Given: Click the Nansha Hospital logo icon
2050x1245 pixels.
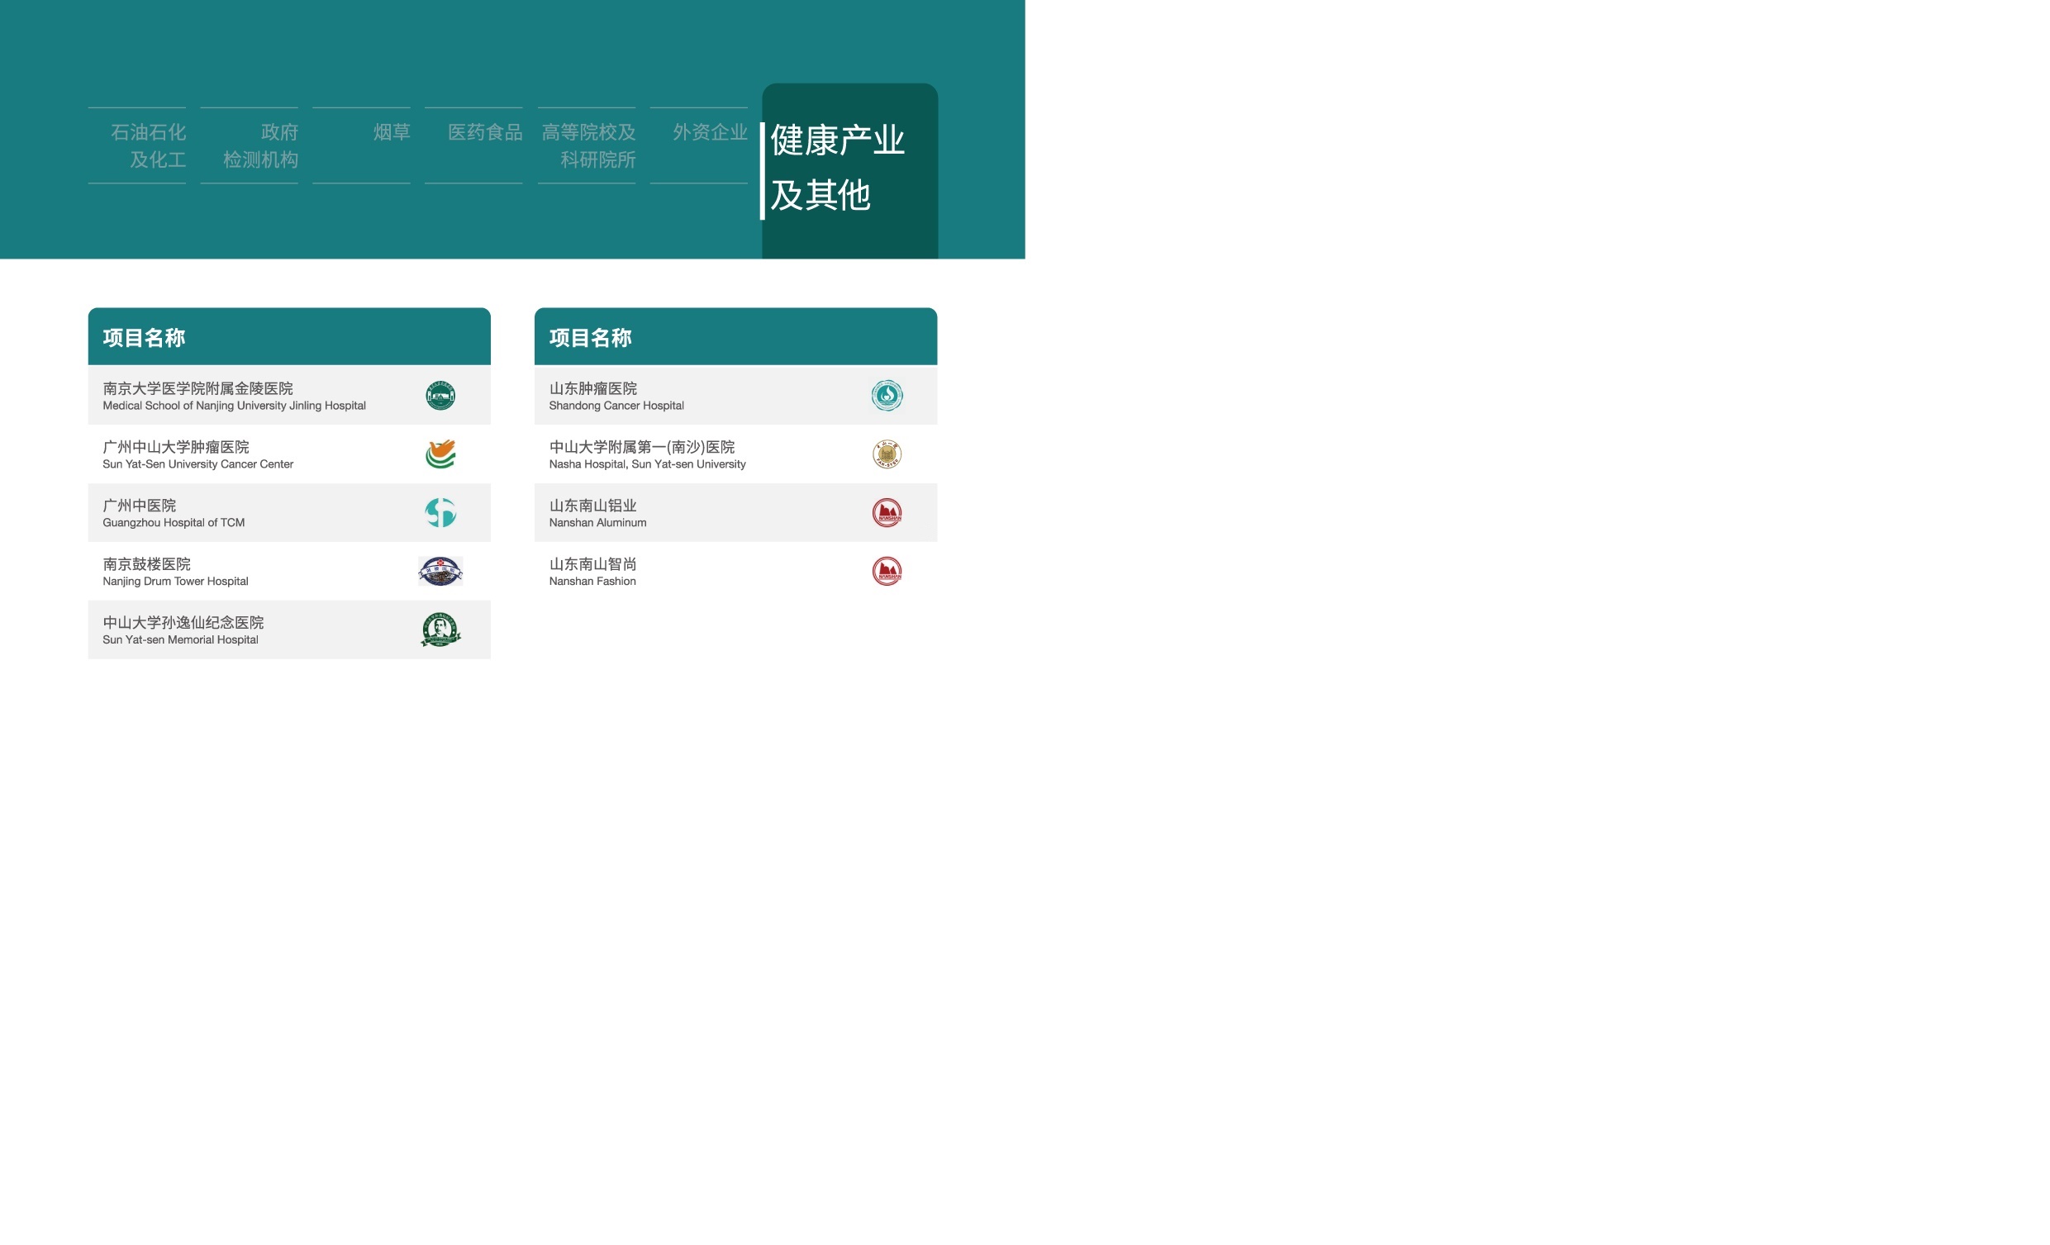Looking at the screenshot, I should [x=887, y=454].
